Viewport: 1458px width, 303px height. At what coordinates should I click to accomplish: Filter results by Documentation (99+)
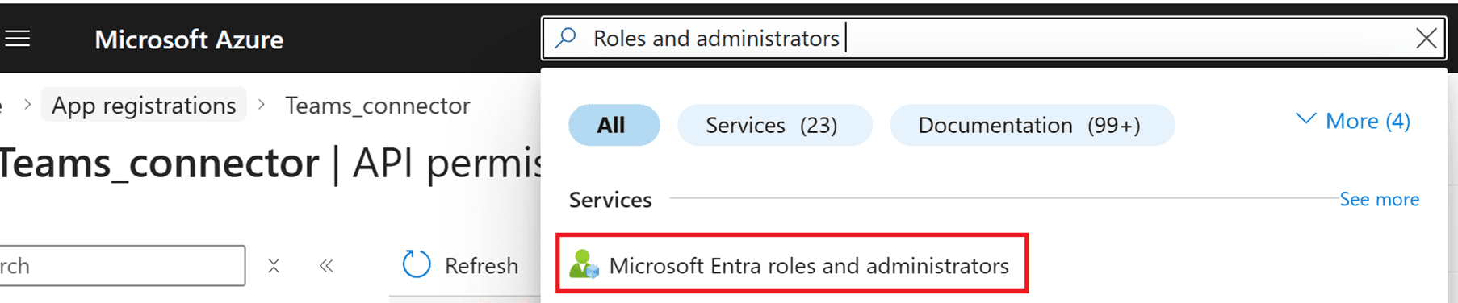(1032, 125)
